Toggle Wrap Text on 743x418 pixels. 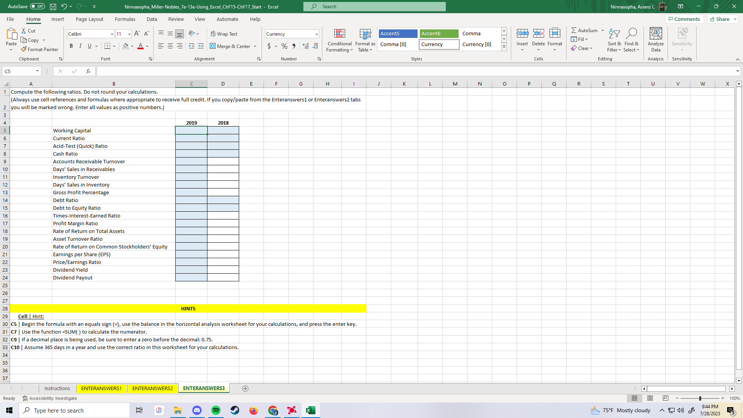tap(224, 34)
